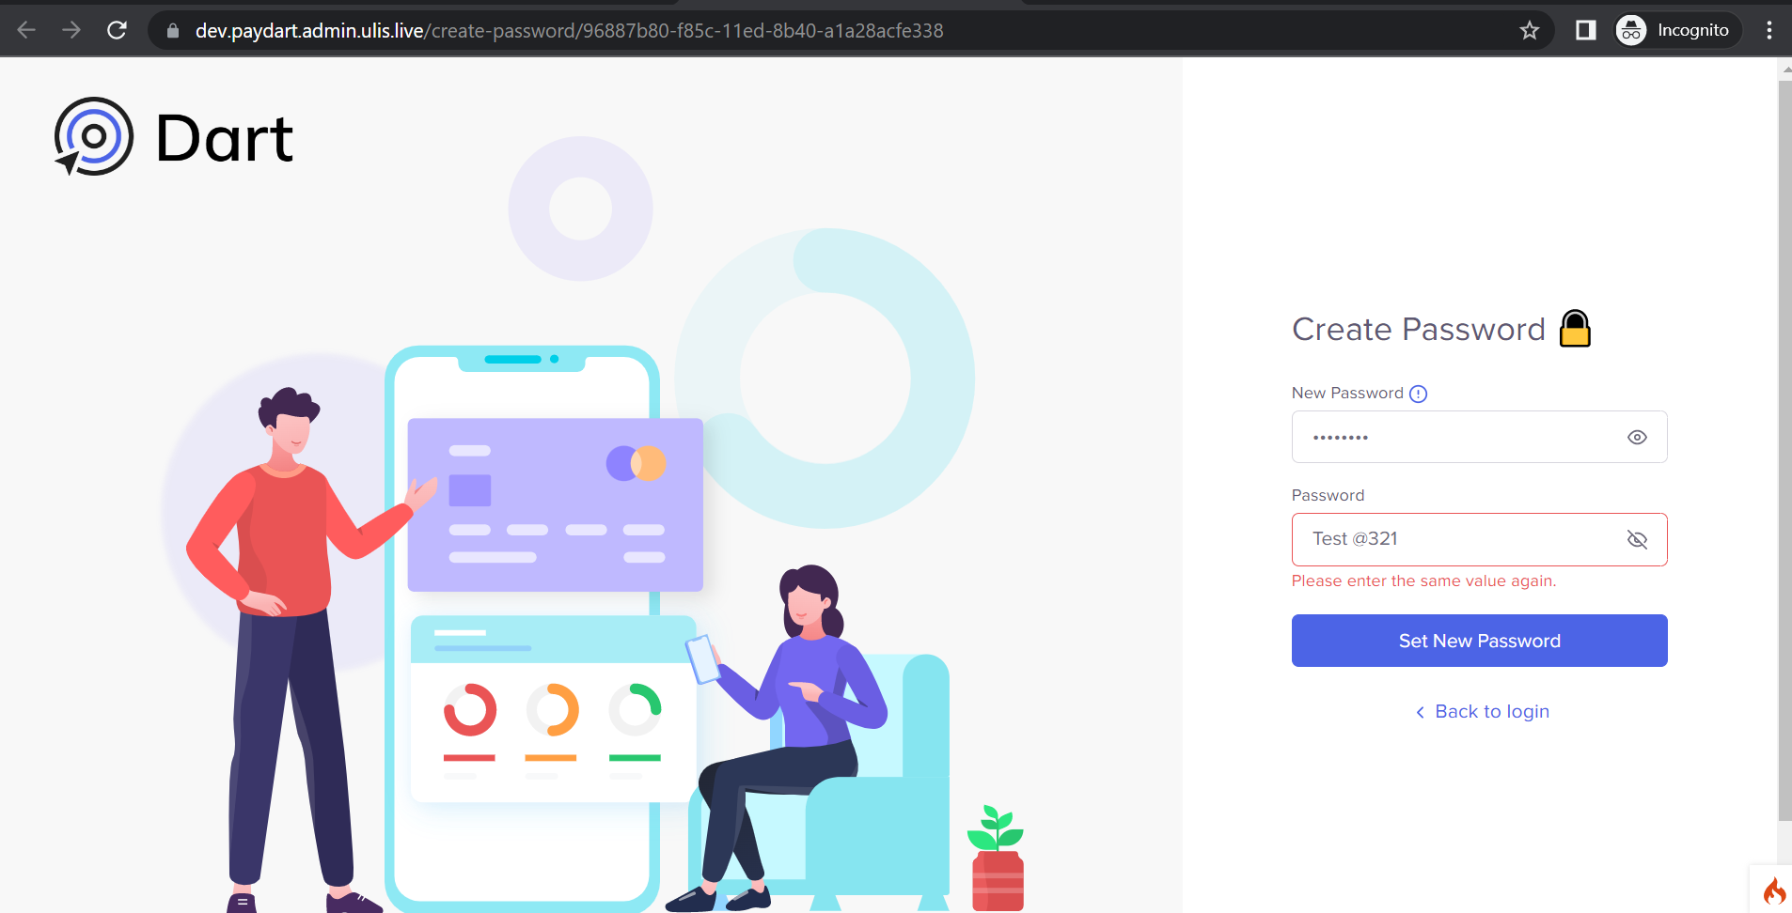Click the New Password info icon
Screen dimensions: 1792x913
coord(1418,394)
